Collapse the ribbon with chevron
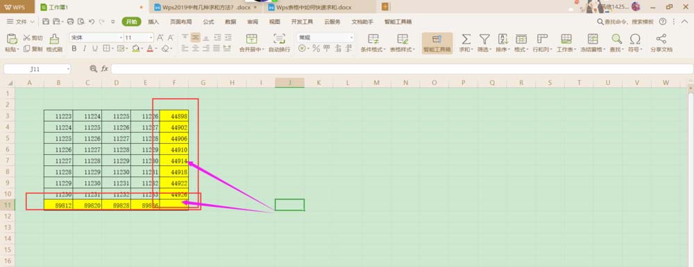 tap(686, 21)
